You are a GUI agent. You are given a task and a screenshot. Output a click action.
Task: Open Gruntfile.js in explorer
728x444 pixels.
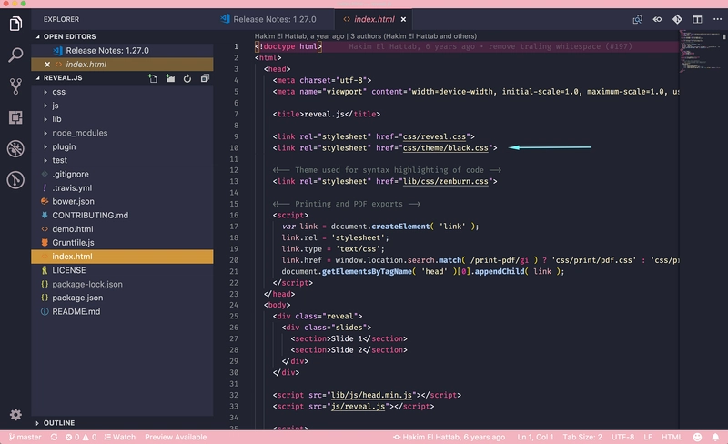(x=122, y=242)
